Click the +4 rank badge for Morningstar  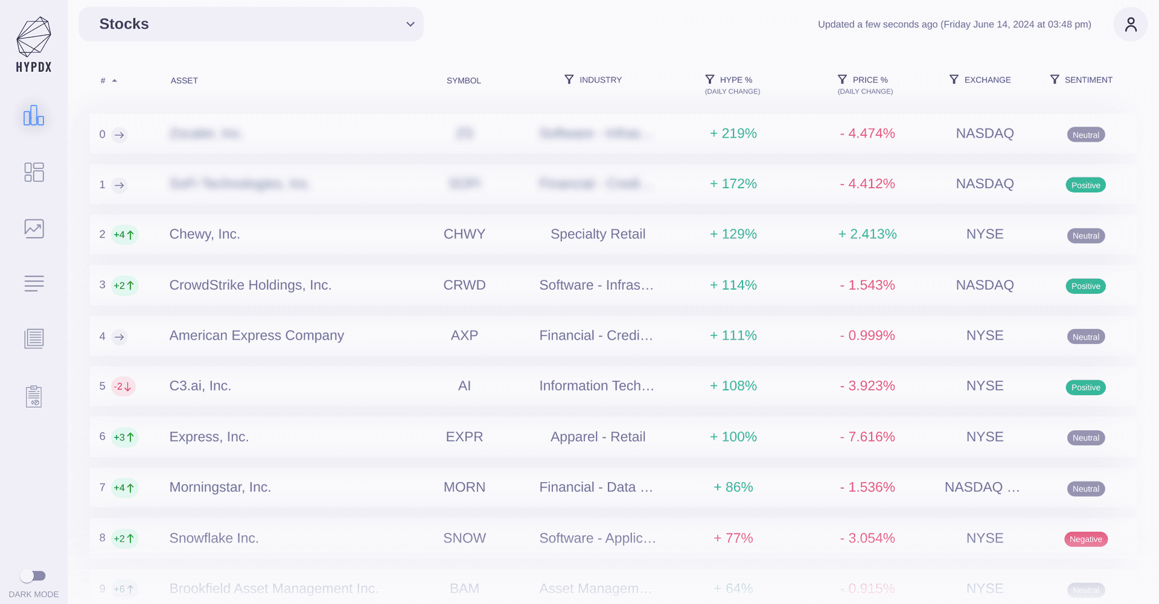tap(124, 488)
